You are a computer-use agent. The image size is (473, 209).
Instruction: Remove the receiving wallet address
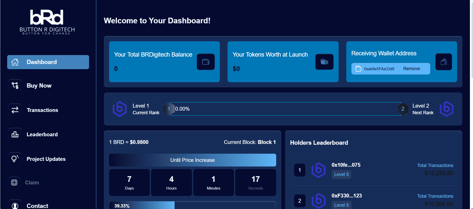(411, 69)
